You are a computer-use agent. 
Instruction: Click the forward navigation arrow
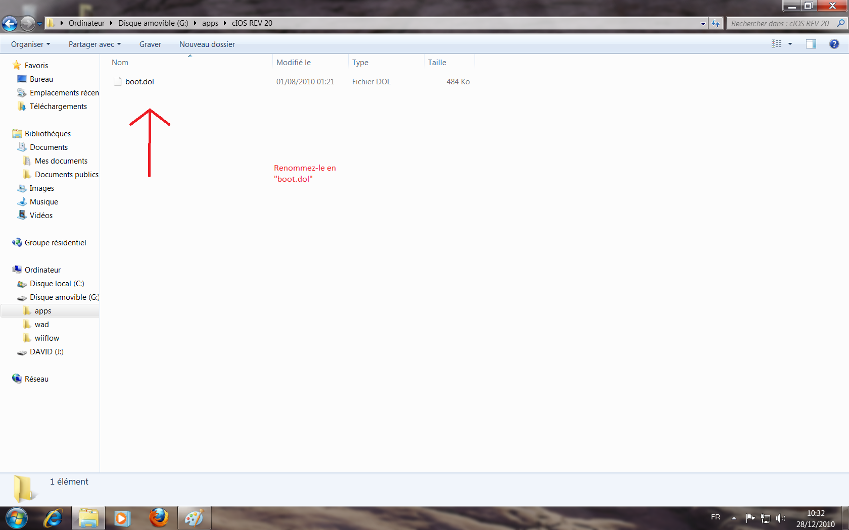(28, 23)
